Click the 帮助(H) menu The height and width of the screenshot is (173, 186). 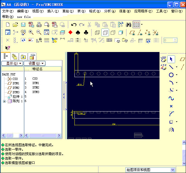pyautogui.click(x=8, y=17)
